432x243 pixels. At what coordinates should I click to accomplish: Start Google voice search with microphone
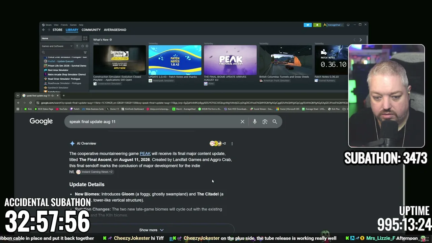255,122
